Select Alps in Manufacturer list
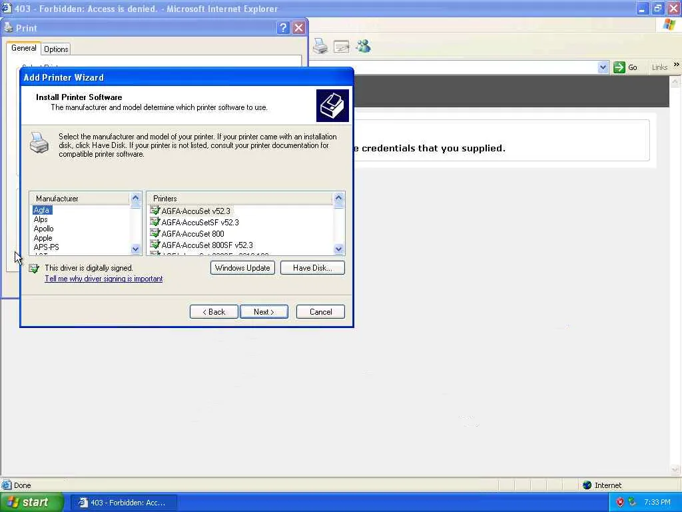This screenshot has height=512, width=682. 41,219
